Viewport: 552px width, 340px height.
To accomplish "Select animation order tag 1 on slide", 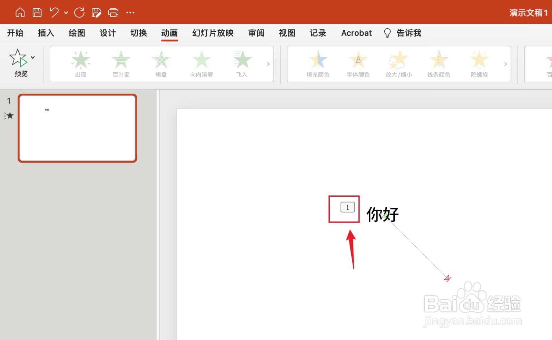I will 347,207.
